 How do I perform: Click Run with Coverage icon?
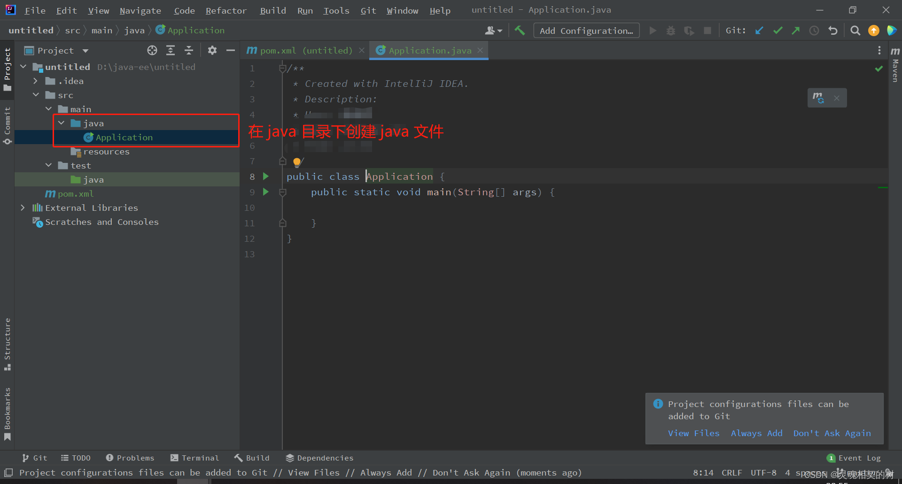[x=689, y=31]
